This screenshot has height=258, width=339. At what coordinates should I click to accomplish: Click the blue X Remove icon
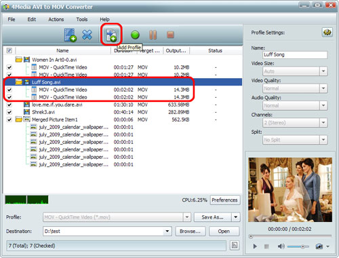click(x=87, y=35)
